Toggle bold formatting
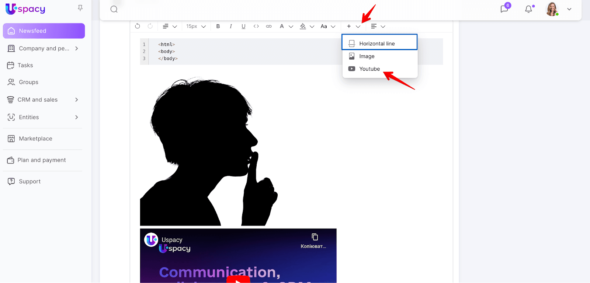 218,26
